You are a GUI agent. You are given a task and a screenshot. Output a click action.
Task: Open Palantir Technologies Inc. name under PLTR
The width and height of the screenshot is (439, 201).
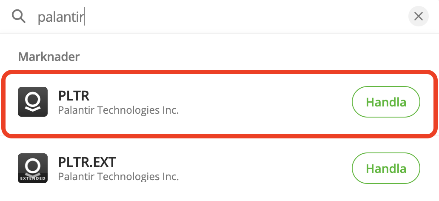tap(118, 110)
